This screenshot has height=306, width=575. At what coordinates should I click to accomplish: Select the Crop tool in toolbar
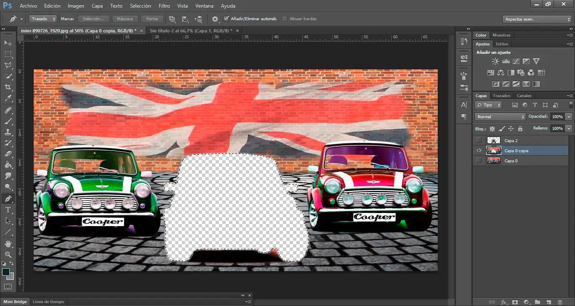[8, 87]
